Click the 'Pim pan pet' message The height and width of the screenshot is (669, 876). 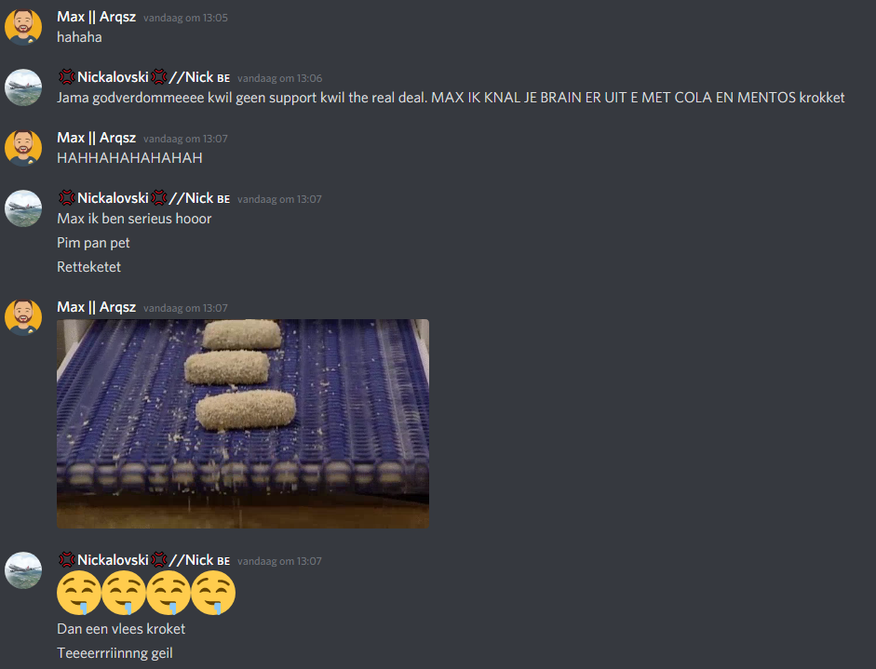pos(93,243)
